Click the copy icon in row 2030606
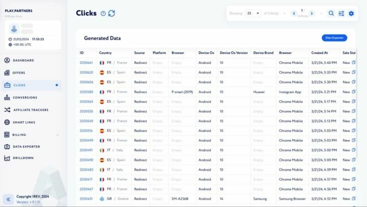367x207 pixels. pyautogui.click(x=353, y=82)
